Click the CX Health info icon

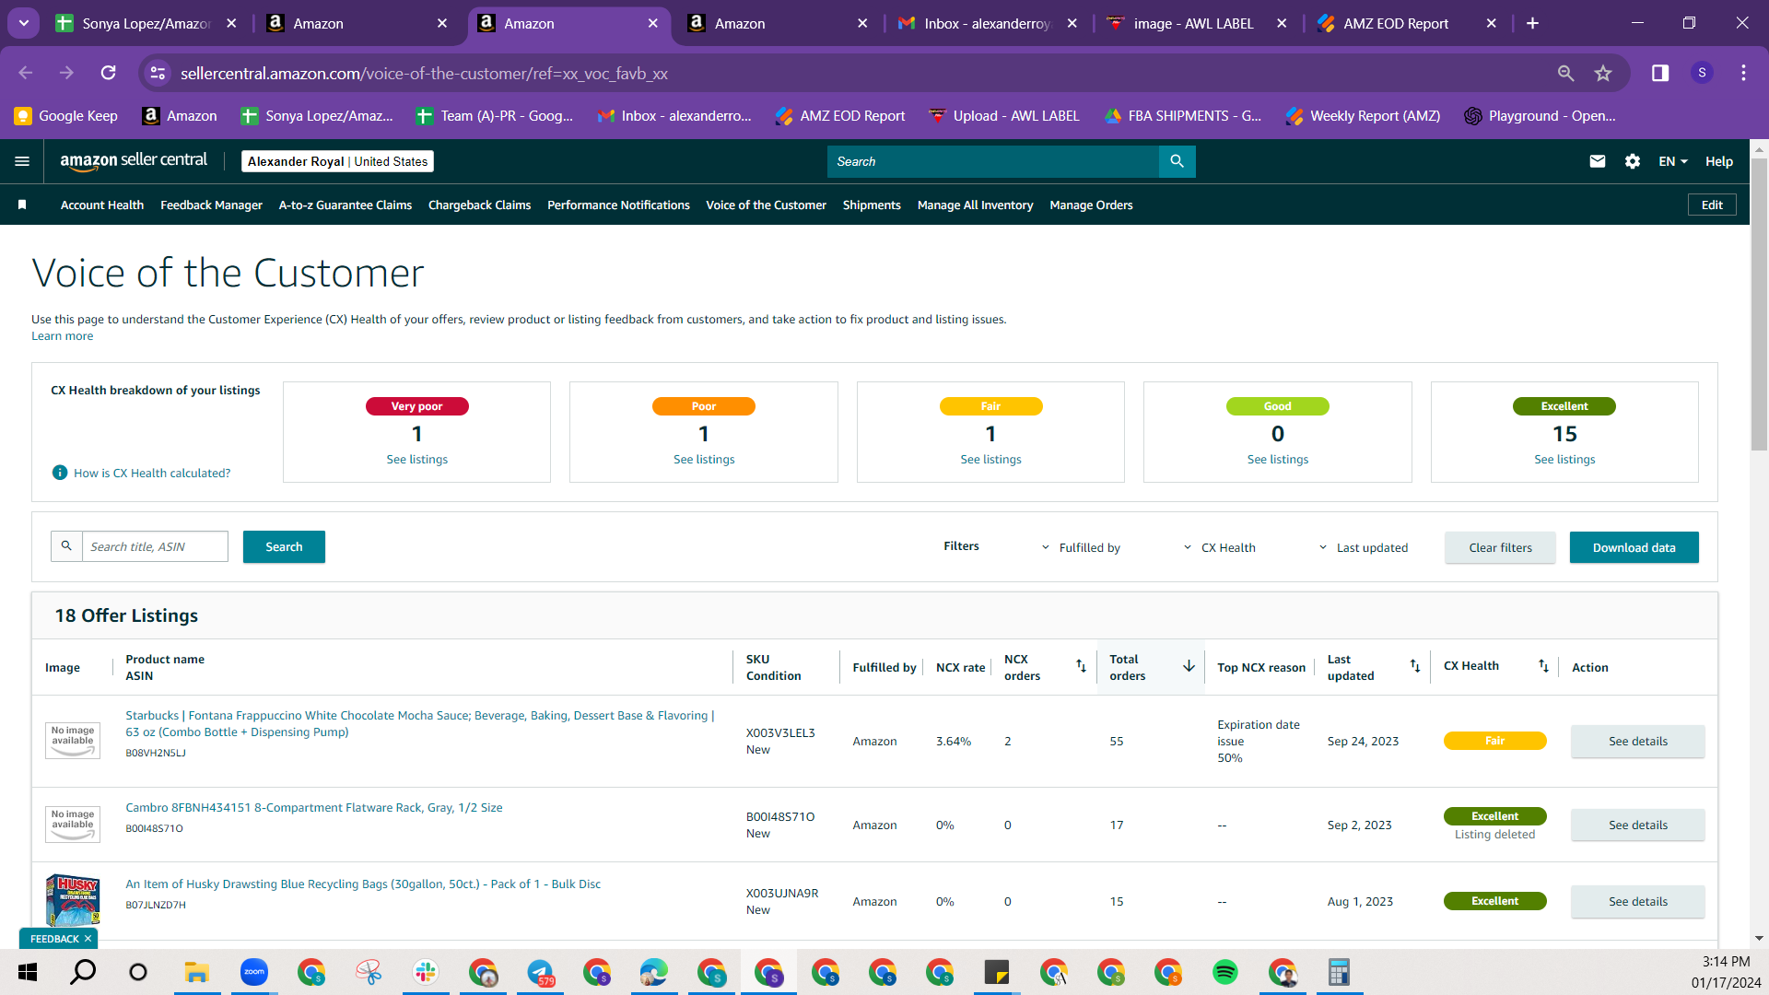pyautogui.click(x=60, y=473)
